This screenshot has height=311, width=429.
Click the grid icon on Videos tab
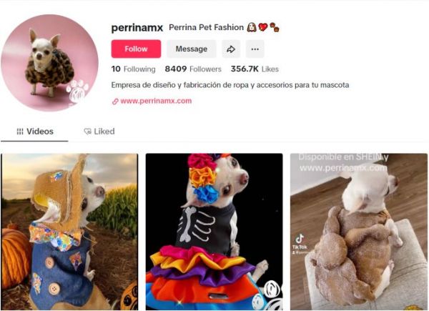click(20, 132)
